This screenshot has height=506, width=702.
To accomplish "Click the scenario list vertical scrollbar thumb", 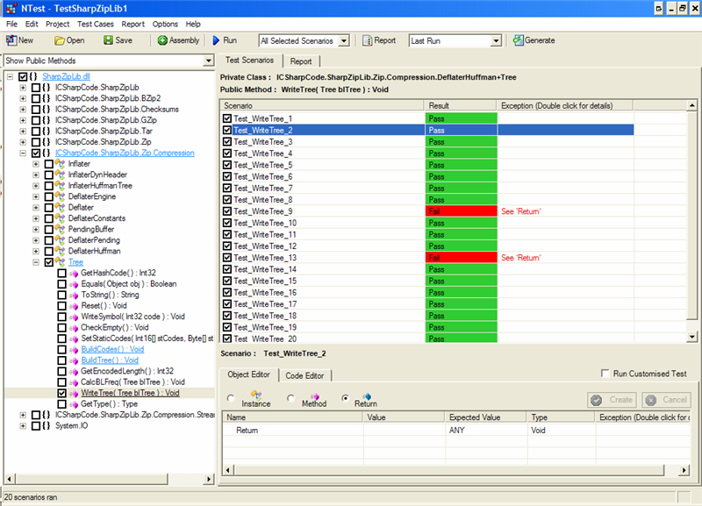I will tap(691, 216).
